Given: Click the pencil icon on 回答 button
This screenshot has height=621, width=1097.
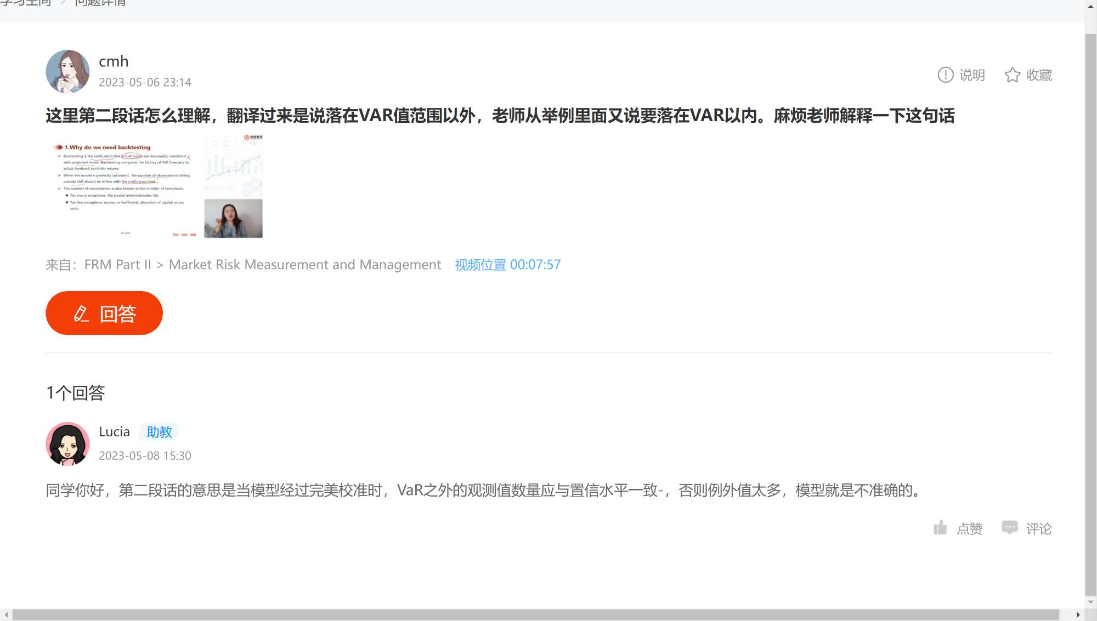Looking at the screenshot, I should point(81,314).
